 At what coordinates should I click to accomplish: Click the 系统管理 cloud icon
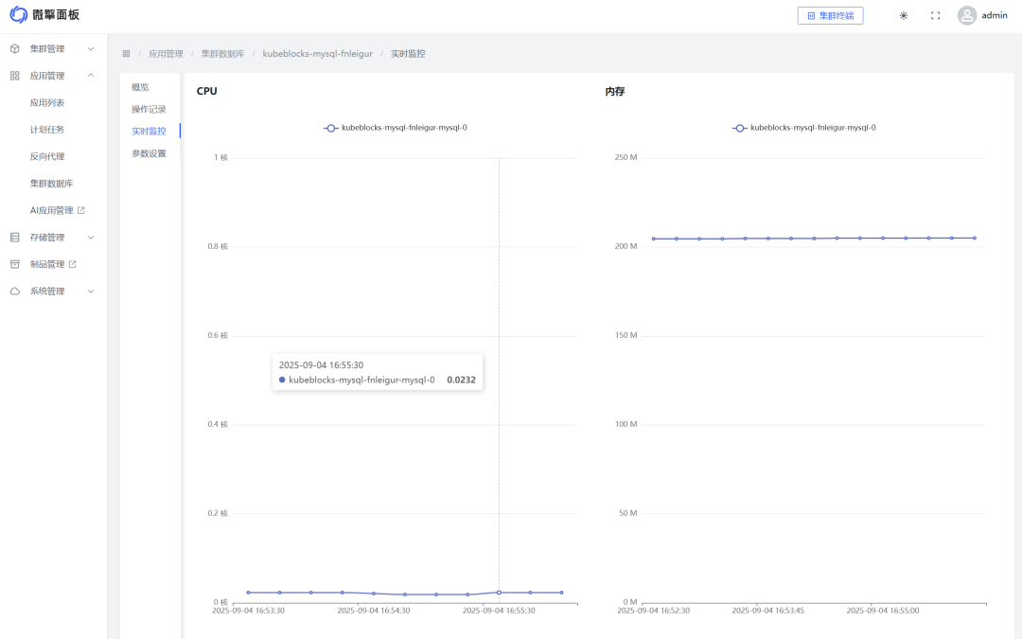pos(15,292)
